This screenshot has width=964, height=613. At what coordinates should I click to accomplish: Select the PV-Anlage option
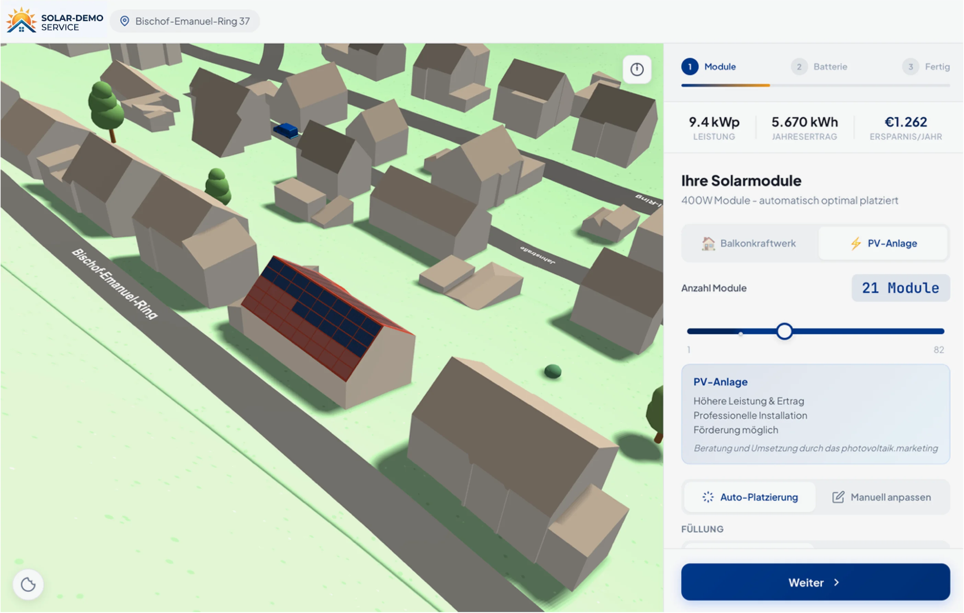pos(883,243)
